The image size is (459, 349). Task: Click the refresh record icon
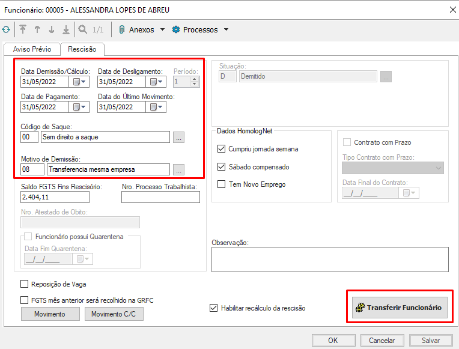(6, 29)
